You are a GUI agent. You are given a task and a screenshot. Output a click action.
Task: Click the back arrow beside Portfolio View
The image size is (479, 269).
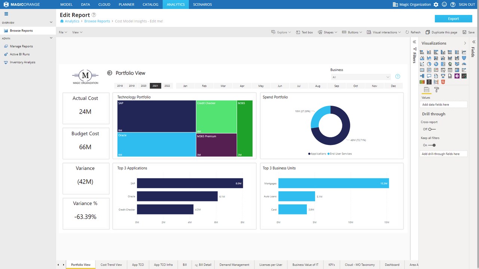[110, 73]
